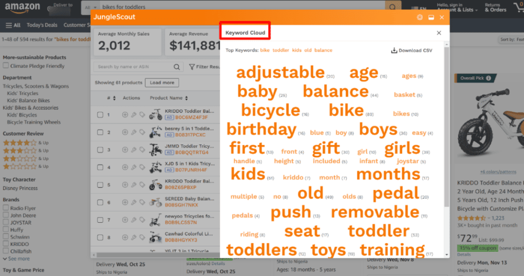Click the plus icon in row 2
The image size is (524, 276).
click(x=125, y=132)
